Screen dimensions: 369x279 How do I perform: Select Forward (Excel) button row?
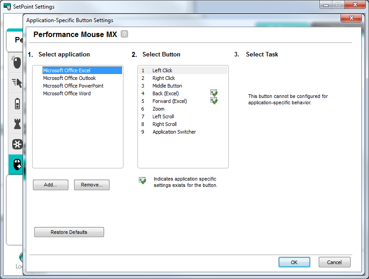tap(183, 101)
